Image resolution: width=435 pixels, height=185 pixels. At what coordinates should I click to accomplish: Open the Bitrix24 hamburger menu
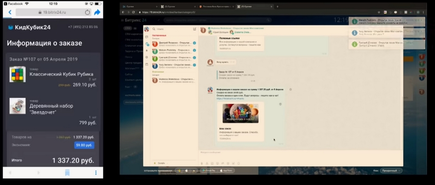tap(122, 20)
